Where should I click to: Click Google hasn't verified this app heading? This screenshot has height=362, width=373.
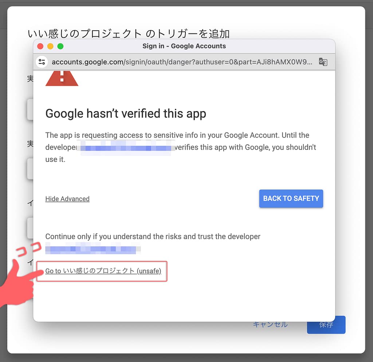[126, 114]
